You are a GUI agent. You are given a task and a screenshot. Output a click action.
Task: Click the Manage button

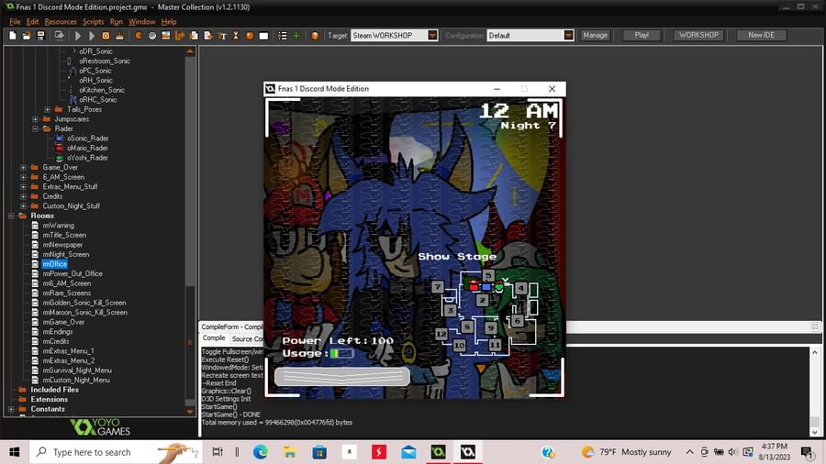coord(596,35)
